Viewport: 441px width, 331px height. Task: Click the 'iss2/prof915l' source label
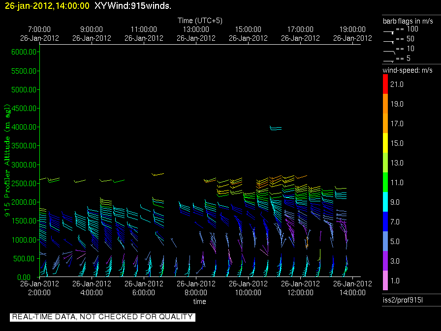pyautogui.click(x=403, y=300)
